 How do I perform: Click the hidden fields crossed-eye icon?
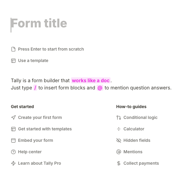point(119,140)
